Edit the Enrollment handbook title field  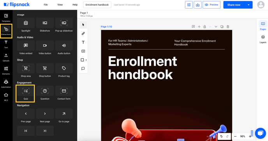97,5
